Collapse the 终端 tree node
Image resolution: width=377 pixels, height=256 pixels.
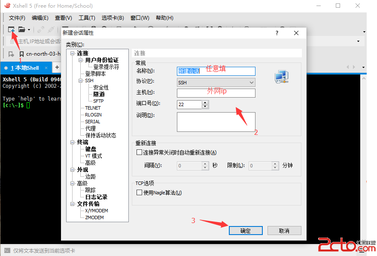[73, 142]
